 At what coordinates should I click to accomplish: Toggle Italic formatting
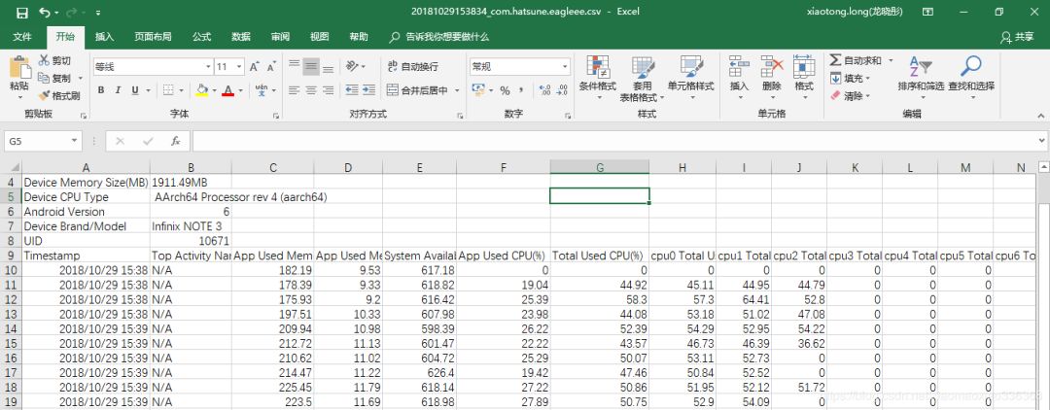[x=119, y=90]
